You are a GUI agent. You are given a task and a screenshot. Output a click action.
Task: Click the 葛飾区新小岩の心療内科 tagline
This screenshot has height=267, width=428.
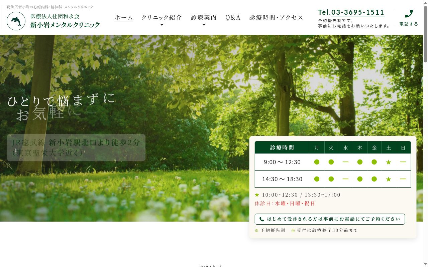point(50,7)
